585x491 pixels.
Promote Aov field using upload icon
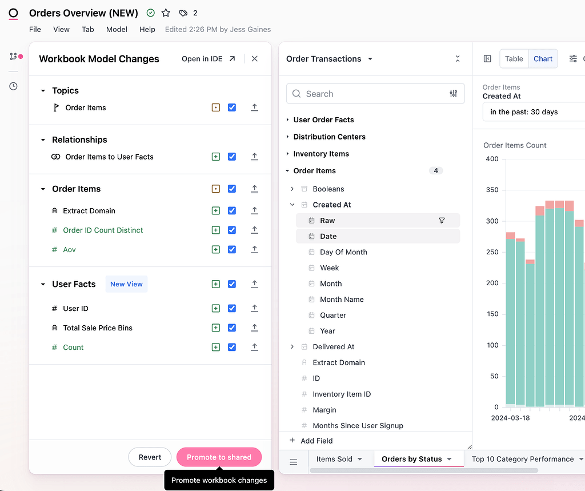click(x=255, y=250)
